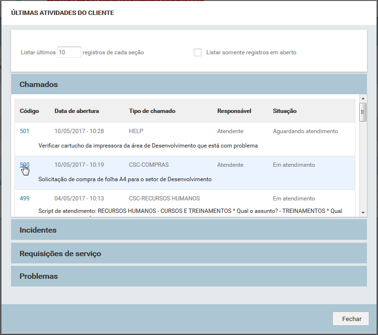Click the 'Situação' column header

coord(285,111)
